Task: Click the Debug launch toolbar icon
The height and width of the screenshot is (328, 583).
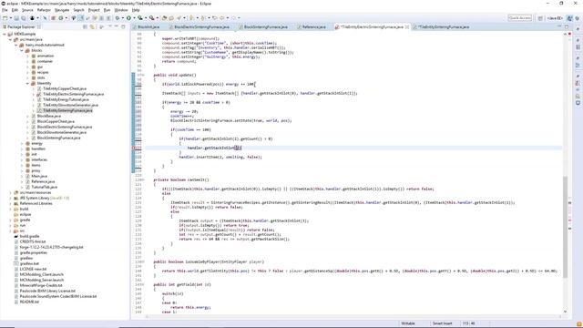Action: (118, 18)
